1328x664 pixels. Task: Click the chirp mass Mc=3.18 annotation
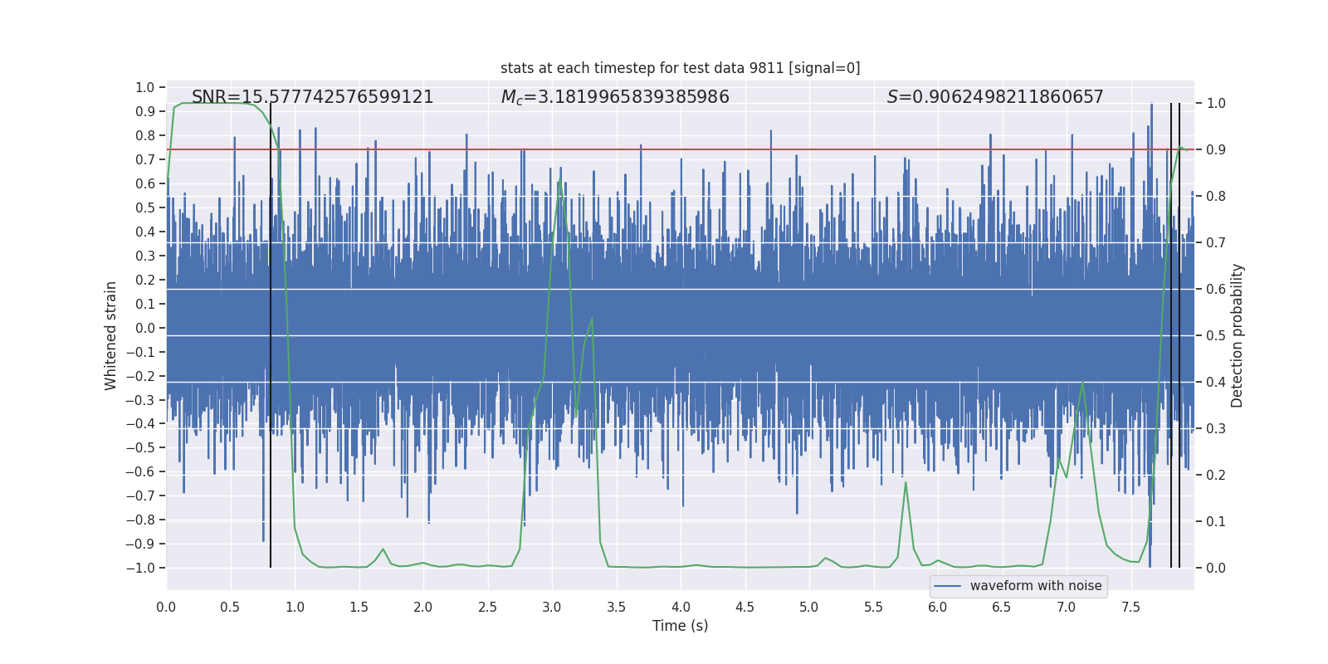[615, 97]
